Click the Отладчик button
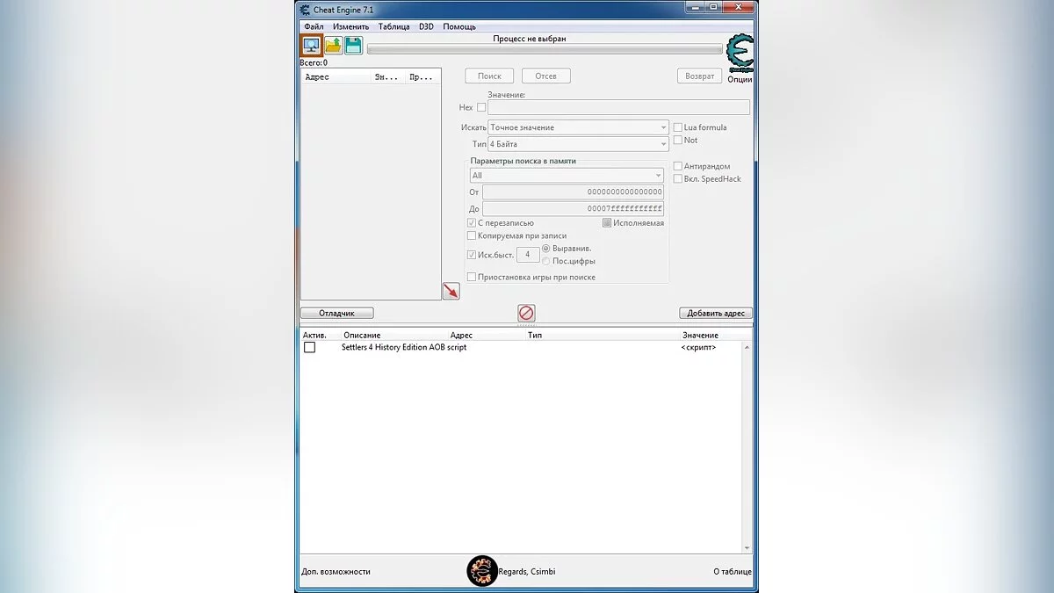 [336, 313]
